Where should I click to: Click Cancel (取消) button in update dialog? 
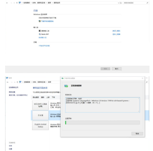coord(137,134)
